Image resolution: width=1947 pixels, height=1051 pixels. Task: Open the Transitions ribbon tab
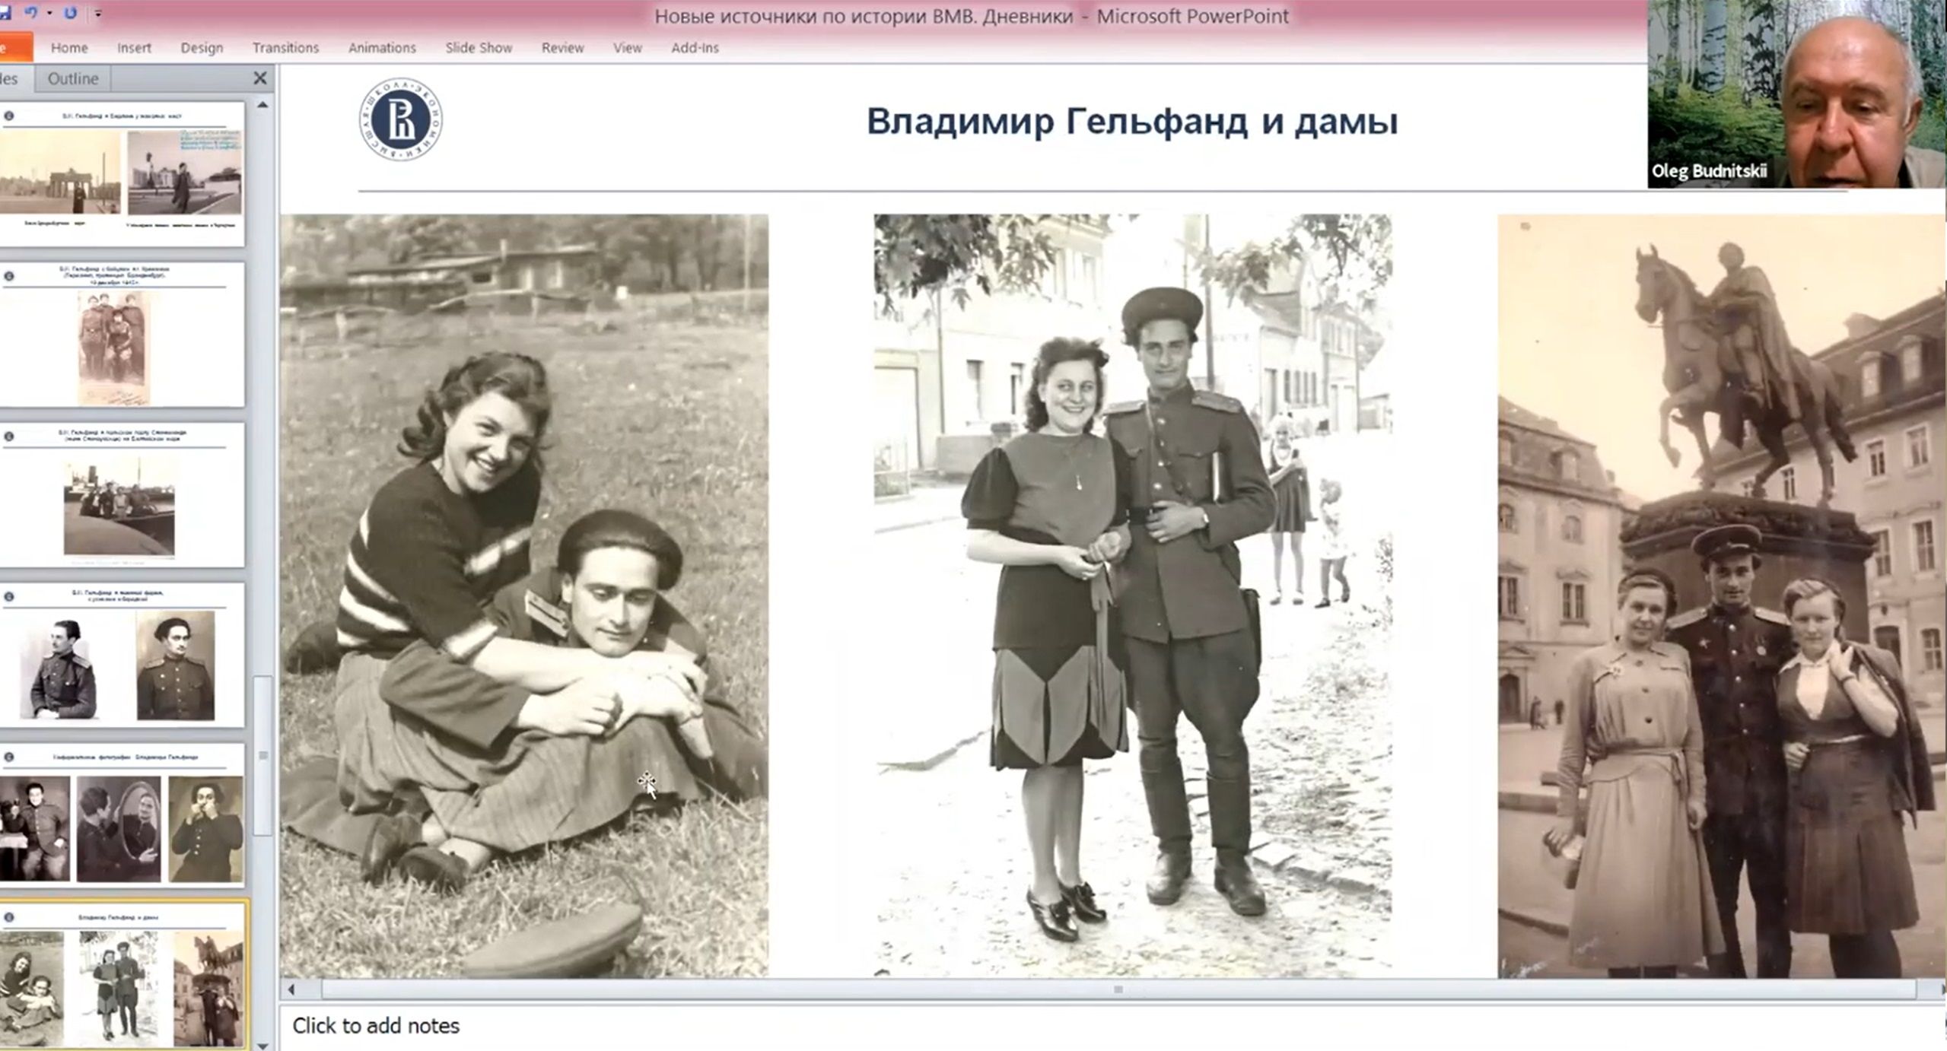[285, 48]
